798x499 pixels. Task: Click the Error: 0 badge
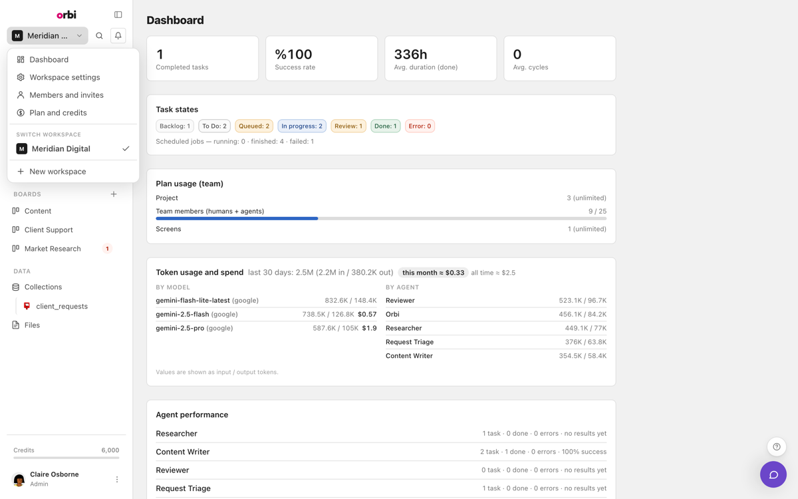(x=420, y=126)
